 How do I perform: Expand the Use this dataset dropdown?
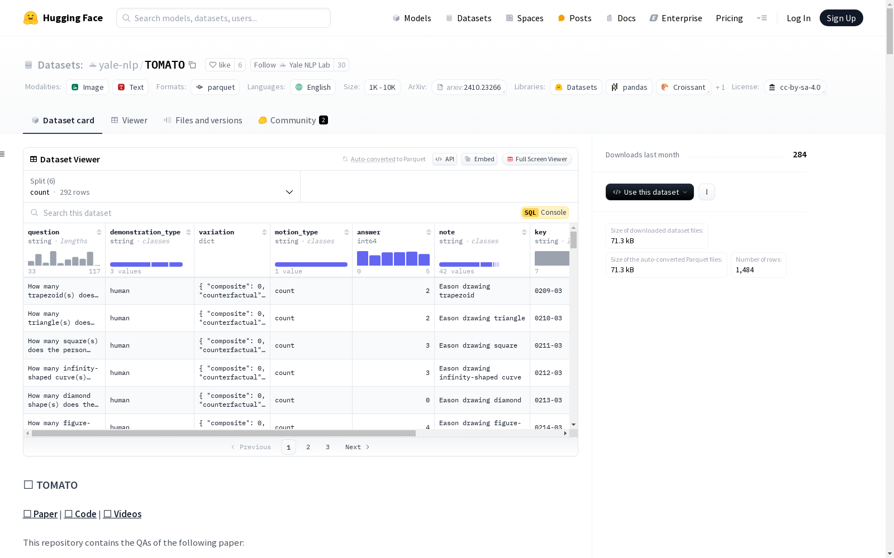pyautogui.click(x=650, y=192)
